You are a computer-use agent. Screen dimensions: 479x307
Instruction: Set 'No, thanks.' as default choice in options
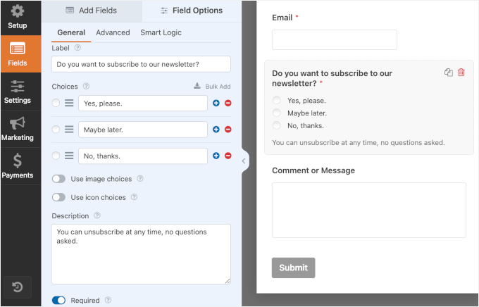point(56,156)
